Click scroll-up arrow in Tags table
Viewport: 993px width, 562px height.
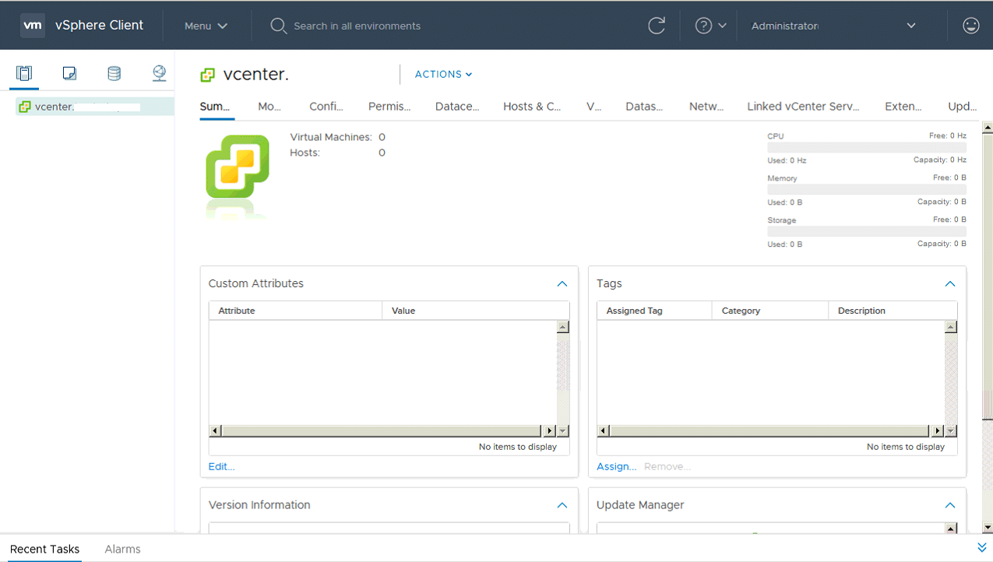click(x=951, y=328)
